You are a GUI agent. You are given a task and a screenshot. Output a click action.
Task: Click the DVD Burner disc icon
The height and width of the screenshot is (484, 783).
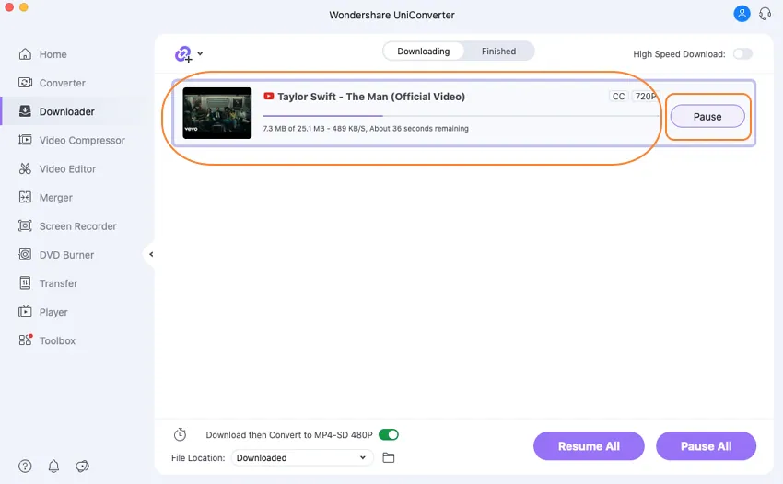(25, 255)
